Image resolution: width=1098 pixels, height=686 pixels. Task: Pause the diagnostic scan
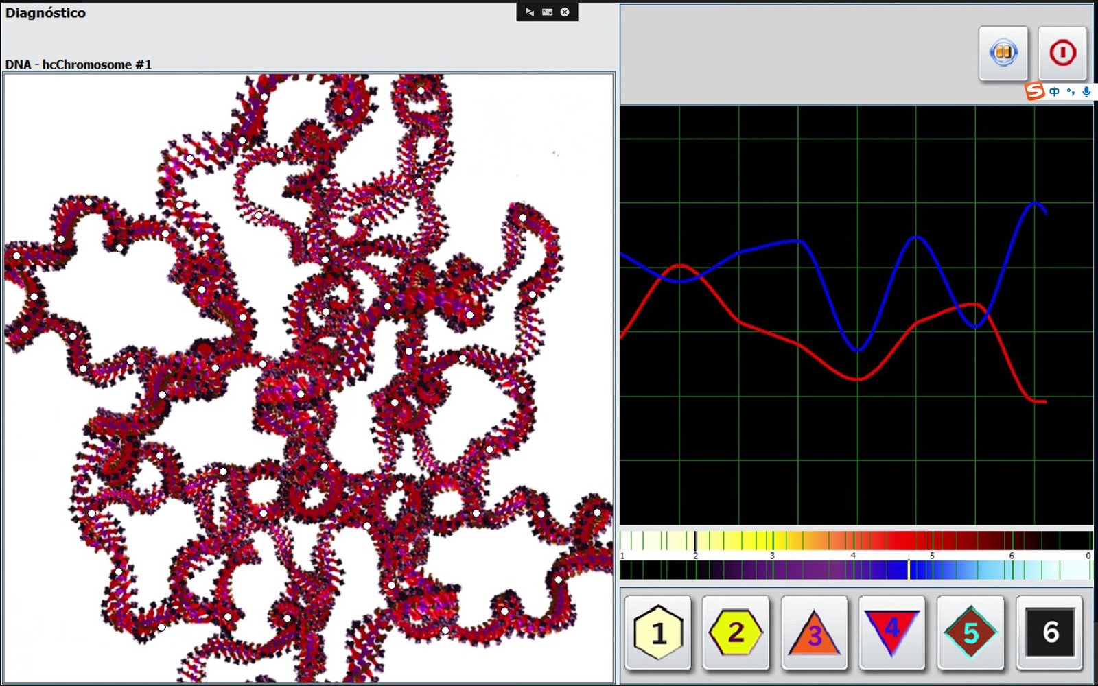coord(1003,53)
